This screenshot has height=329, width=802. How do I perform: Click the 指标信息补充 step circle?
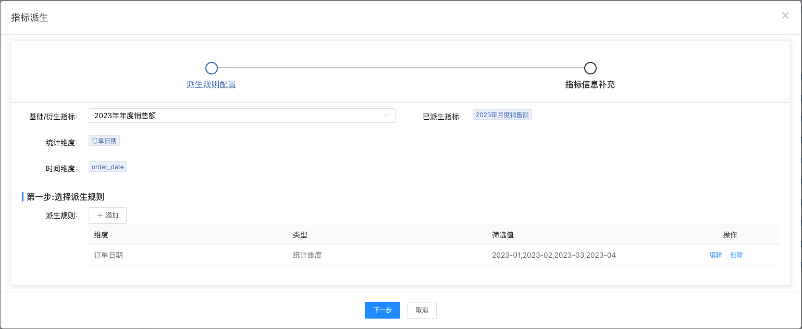[x=590, y=68]
